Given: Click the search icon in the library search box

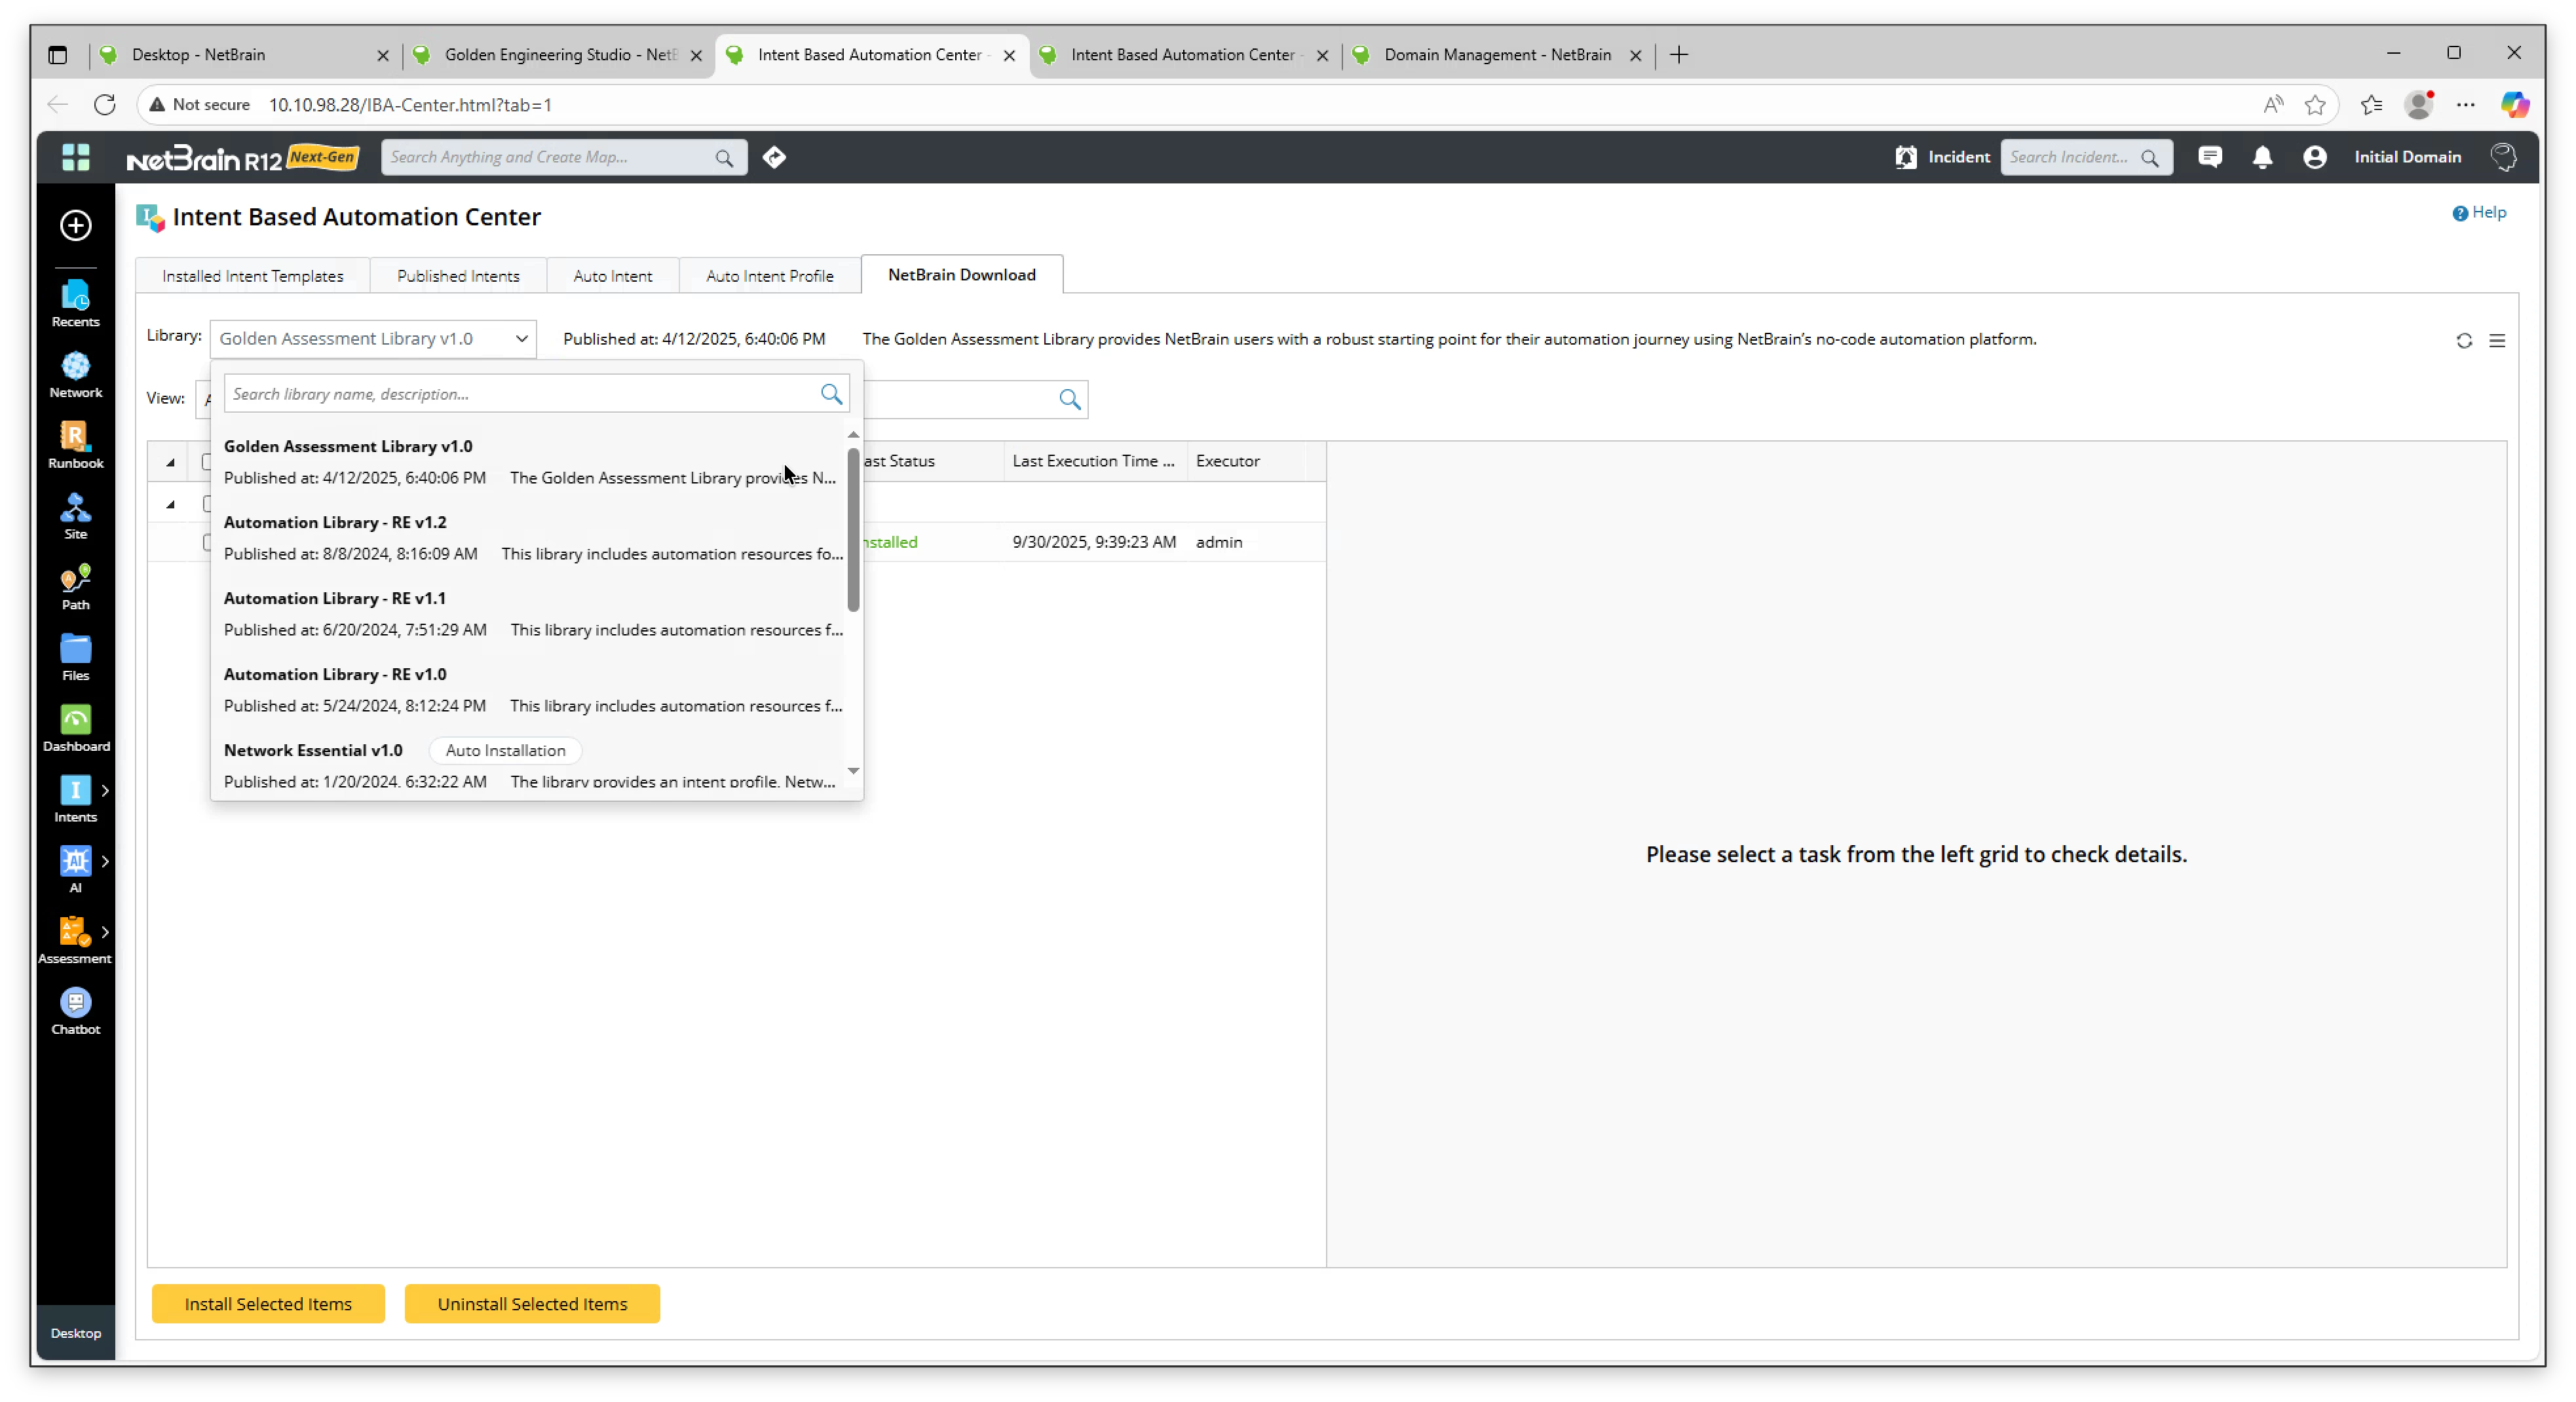Looking at the screenshot, I should coord(831,394).
